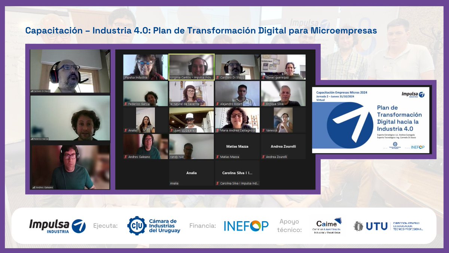Screen dimensions: 449x253
Task: Click the CIU gear logo in footer
Action: pyautogui.click(x=137, y=225)
